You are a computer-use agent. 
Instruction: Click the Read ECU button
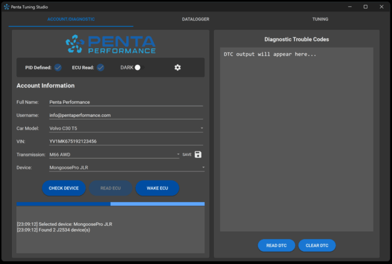[x=111, y=188]
